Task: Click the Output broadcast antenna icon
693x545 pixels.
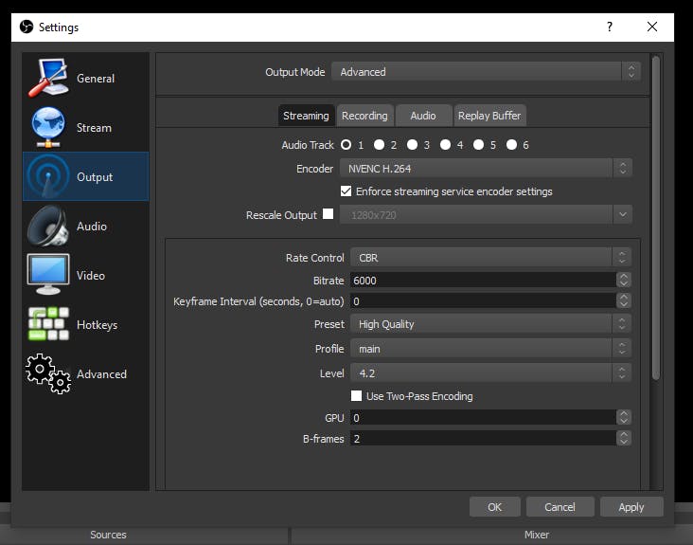Action: tap(47, 177)
